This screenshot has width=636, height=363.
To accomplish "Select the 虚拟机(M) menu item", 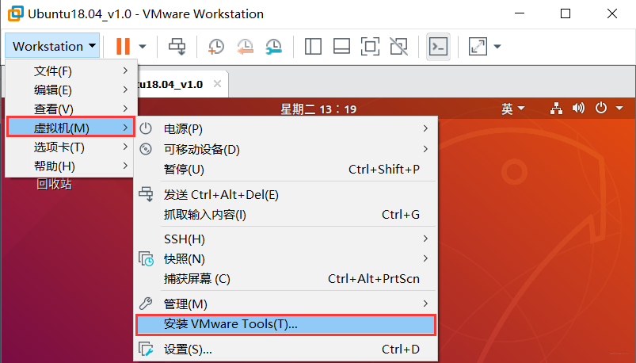I will click(x=70, y=127).
